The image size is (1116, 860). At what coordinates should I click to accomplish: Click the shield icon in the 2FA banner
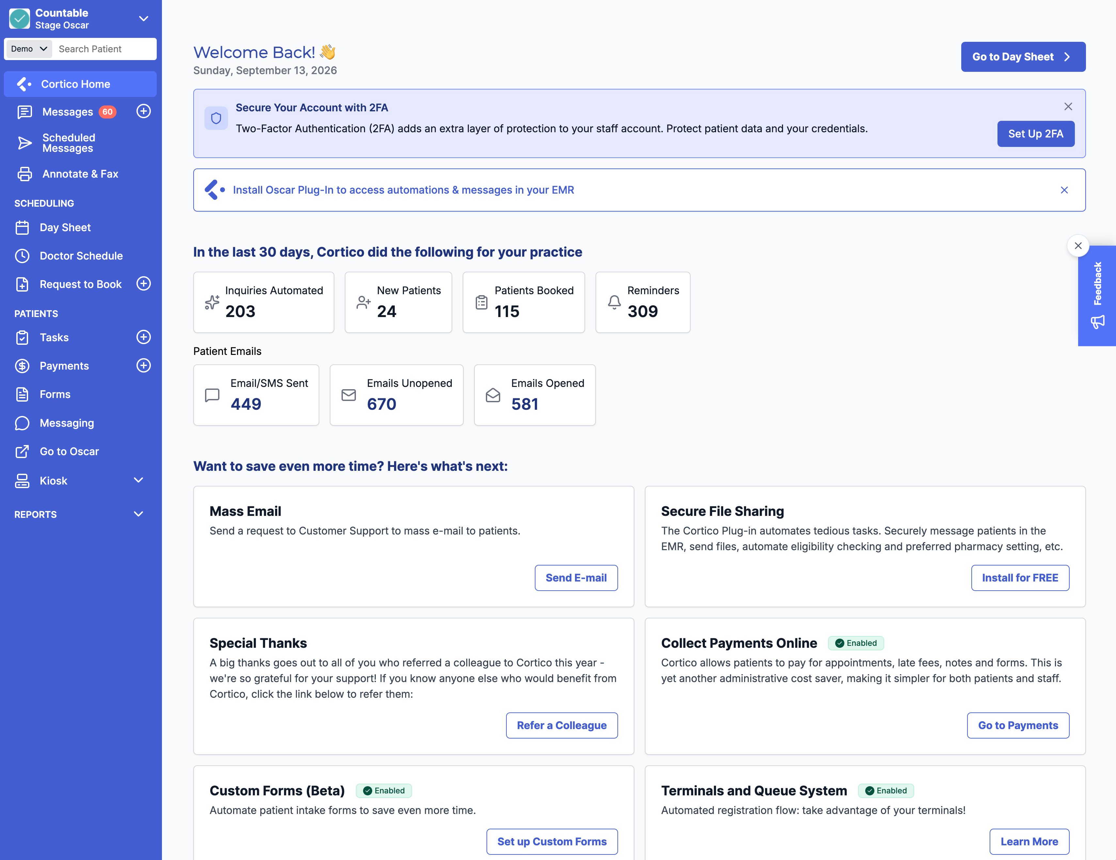[x=216, y=118]
